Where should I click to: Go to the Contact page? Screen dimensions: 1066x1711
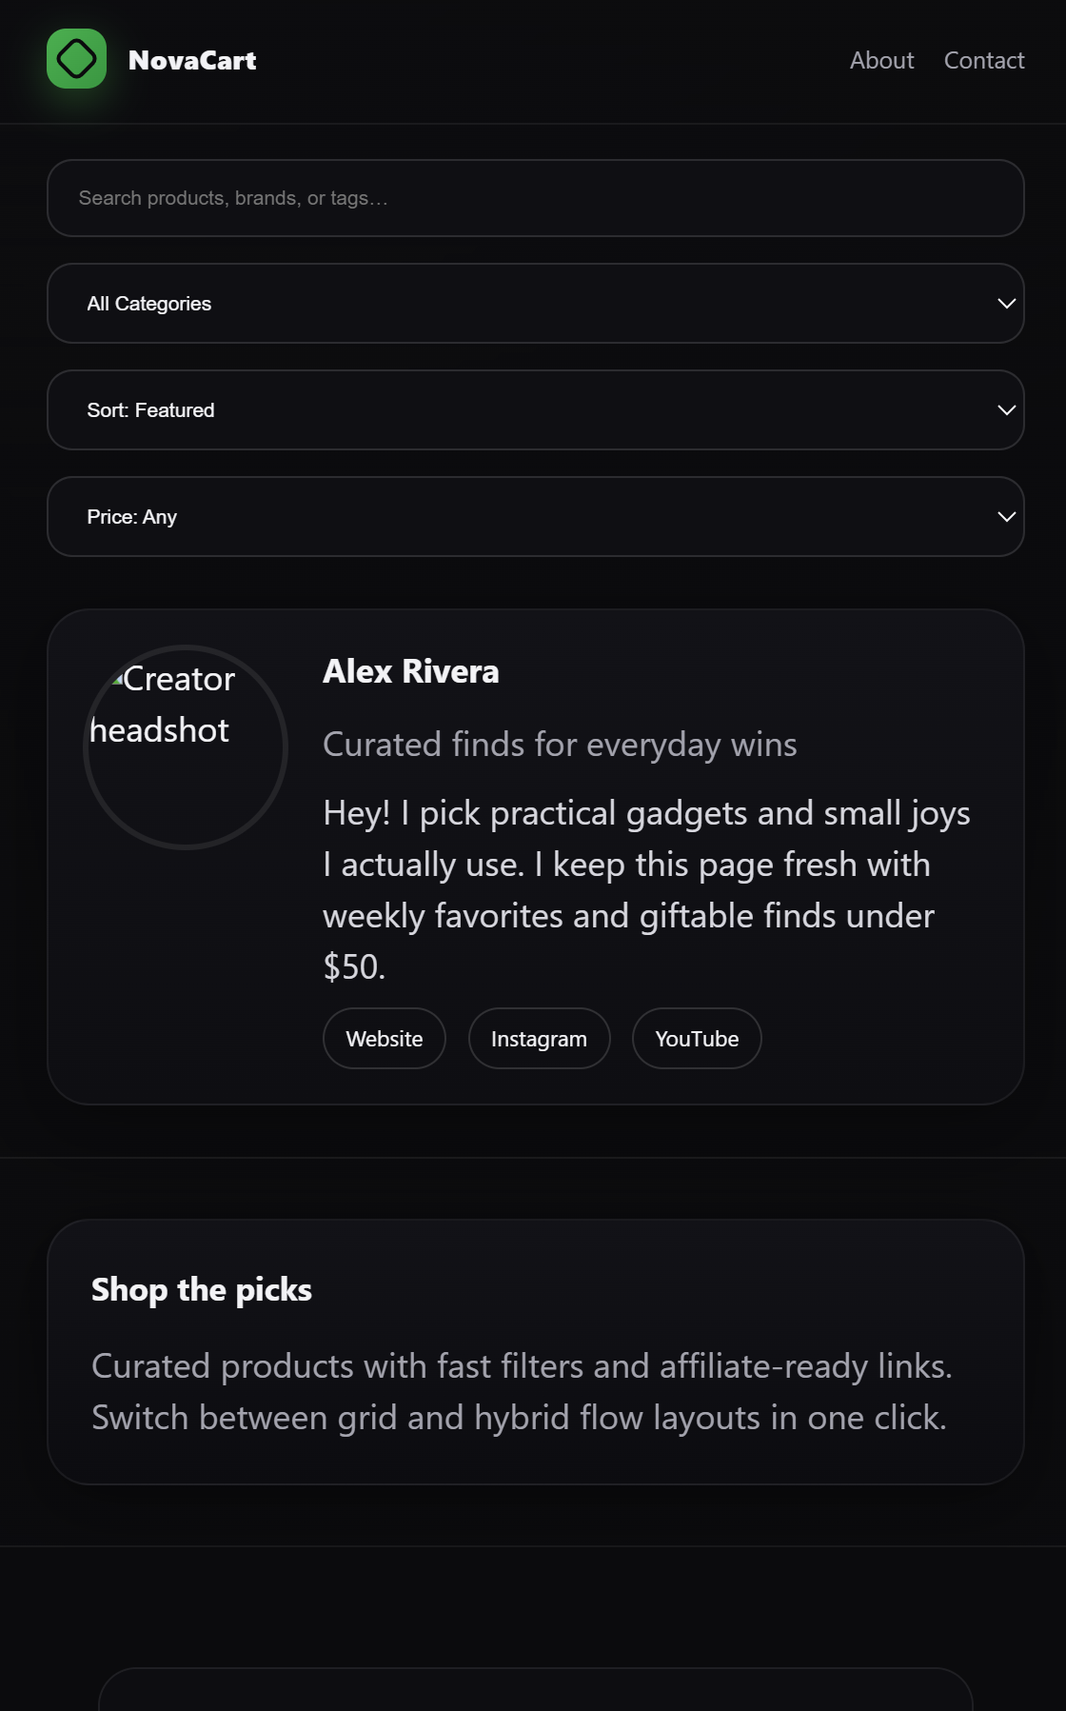point(983,60)
